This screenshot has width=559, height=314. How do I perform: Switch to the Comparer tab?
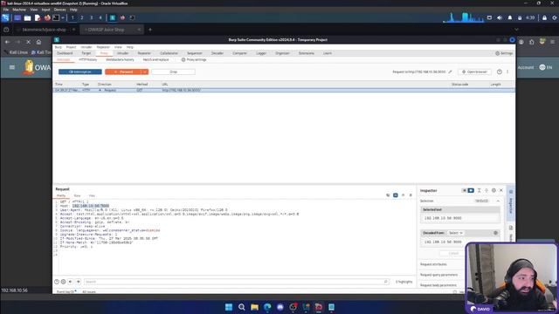239,53
